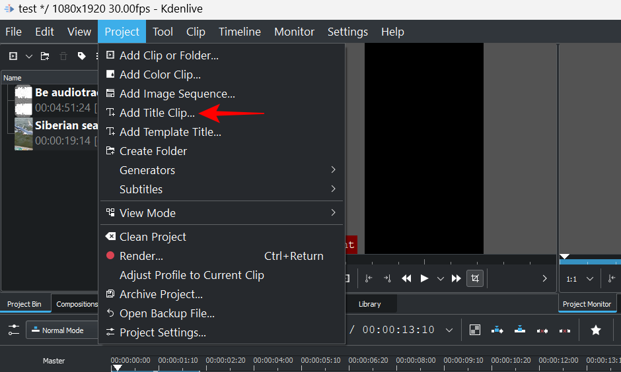
Task: Click the favorite effects star icon
Action: (x=595, y=330)
